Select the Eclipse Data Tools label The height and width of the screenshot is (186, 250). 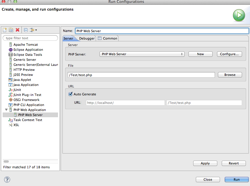(28, 55)
